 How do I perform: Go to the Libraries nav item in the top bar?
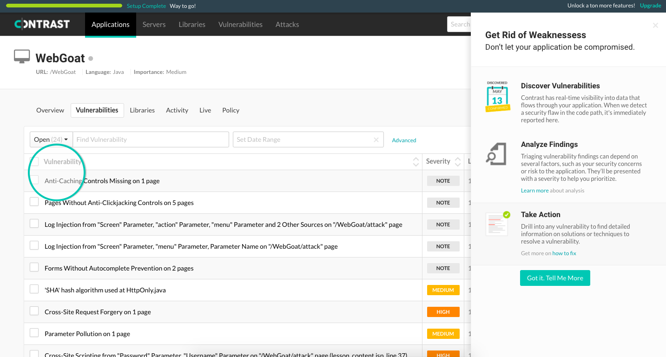pos(192,24)
